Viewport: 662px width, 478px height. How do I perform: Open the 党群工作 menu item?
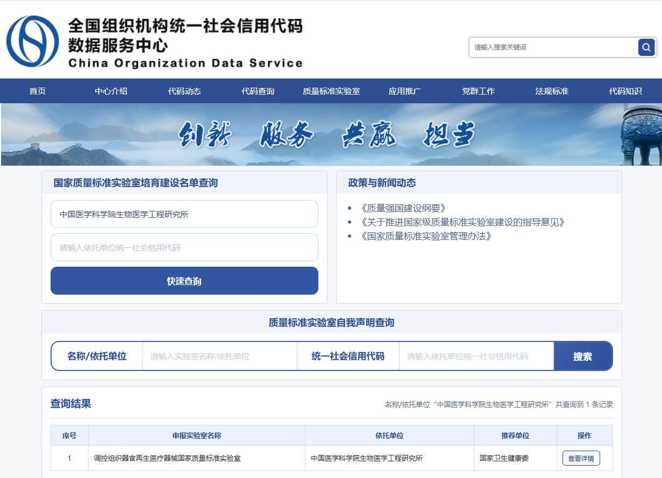point(478,91)
